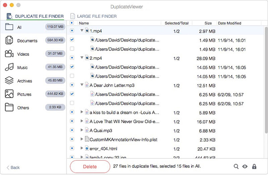
Task: Click the 2.97 MB size of 1.mp4
Action: [207, 31]
